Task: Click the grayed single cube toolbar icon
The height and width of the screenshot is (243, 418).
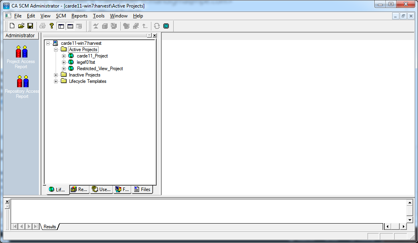Action: point(105,26)
